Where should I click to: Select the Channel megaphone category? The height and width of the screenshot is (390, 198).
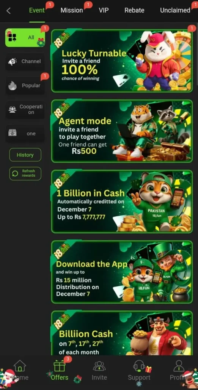[x=25, y=61]
